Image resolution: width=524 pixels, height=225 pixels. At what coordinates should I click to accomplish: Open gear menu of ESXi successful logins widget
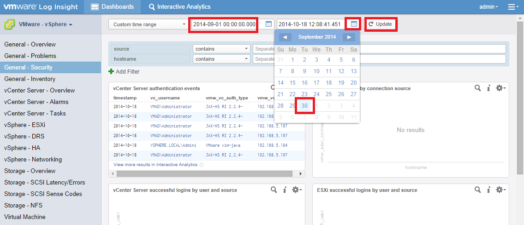coord(500,190)
